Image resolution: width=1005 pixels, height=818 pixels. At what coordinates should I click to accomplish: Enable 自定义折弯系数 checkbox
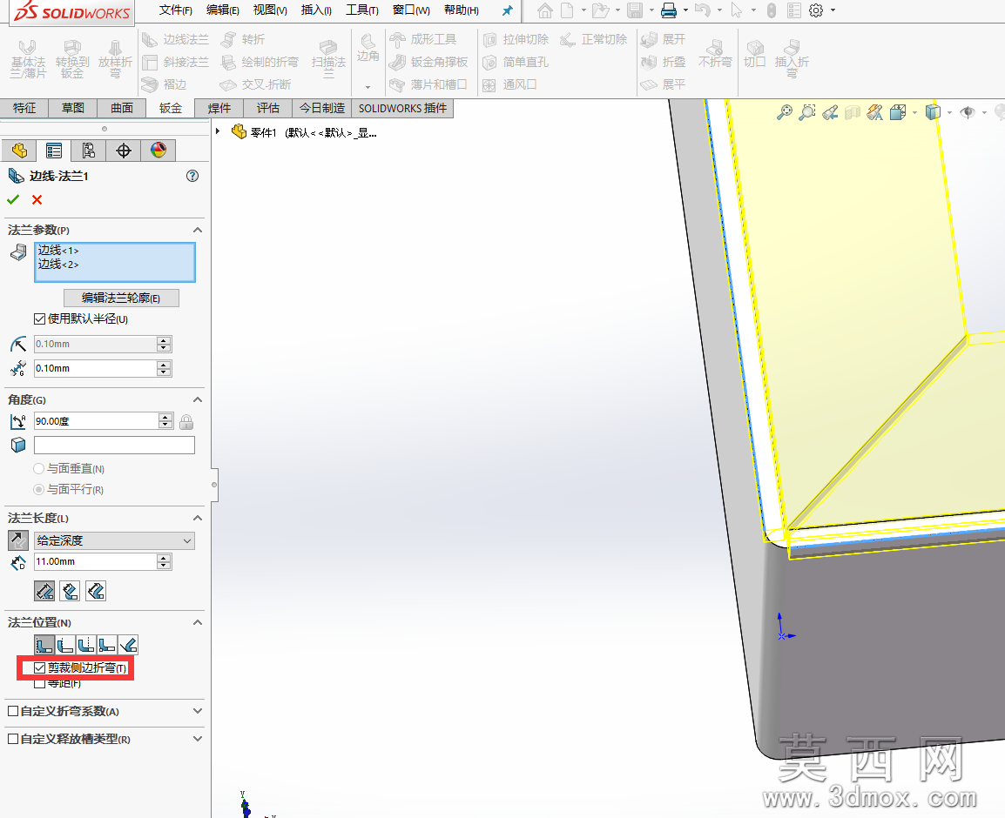point(13,711)
